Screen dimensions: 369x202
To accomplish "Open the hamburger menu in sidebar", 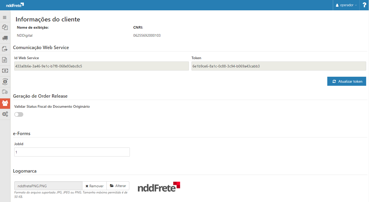I will [x=4, y=18].
